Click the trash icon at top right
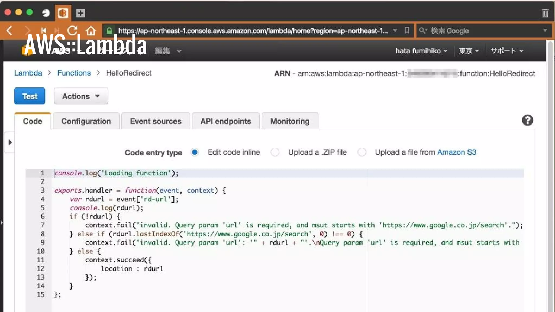 545,13
